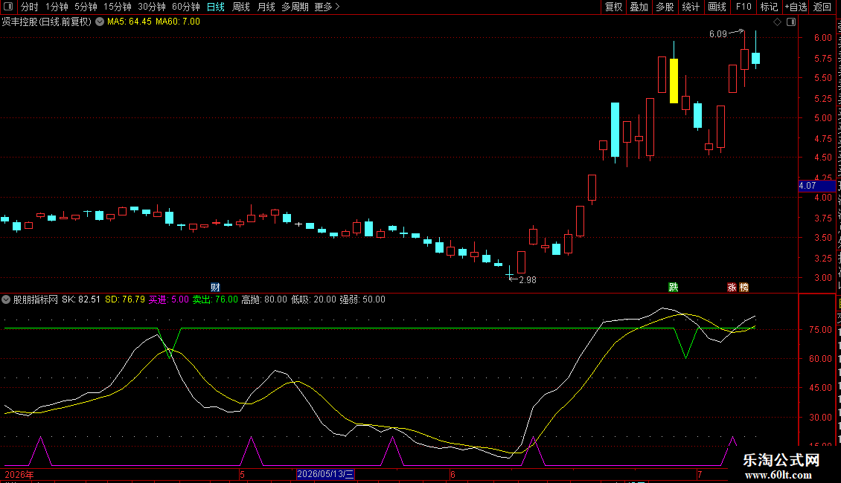
Task: Select the 30分钟 period
Action: point(152,7)
